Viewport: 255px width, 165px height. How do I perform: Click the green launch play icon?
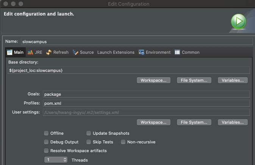click(x=238, y=22)
